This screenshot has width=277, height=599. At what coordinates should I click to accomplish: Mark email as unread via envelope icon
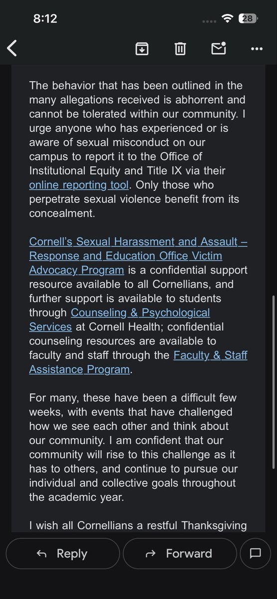tap(219, 48)
